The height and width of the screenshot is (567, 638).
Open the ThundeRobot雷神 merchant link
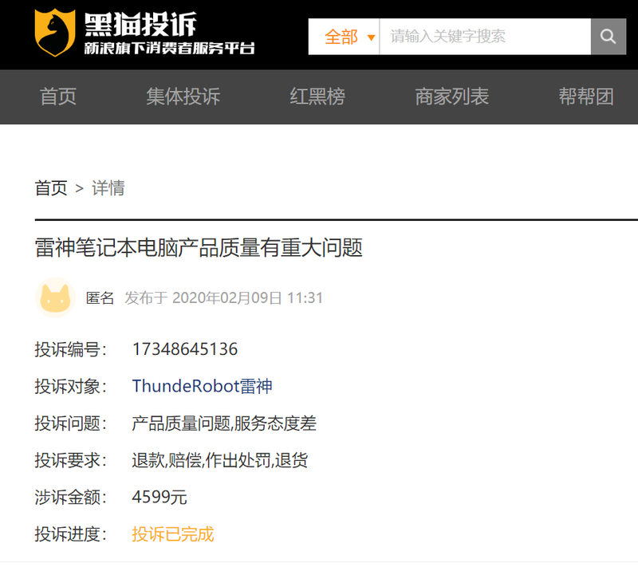(203, 386)
